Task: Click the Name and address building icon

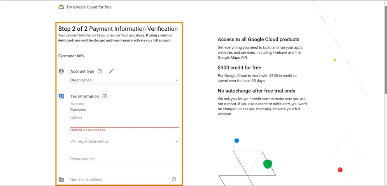Action: (x=61, y=179)
